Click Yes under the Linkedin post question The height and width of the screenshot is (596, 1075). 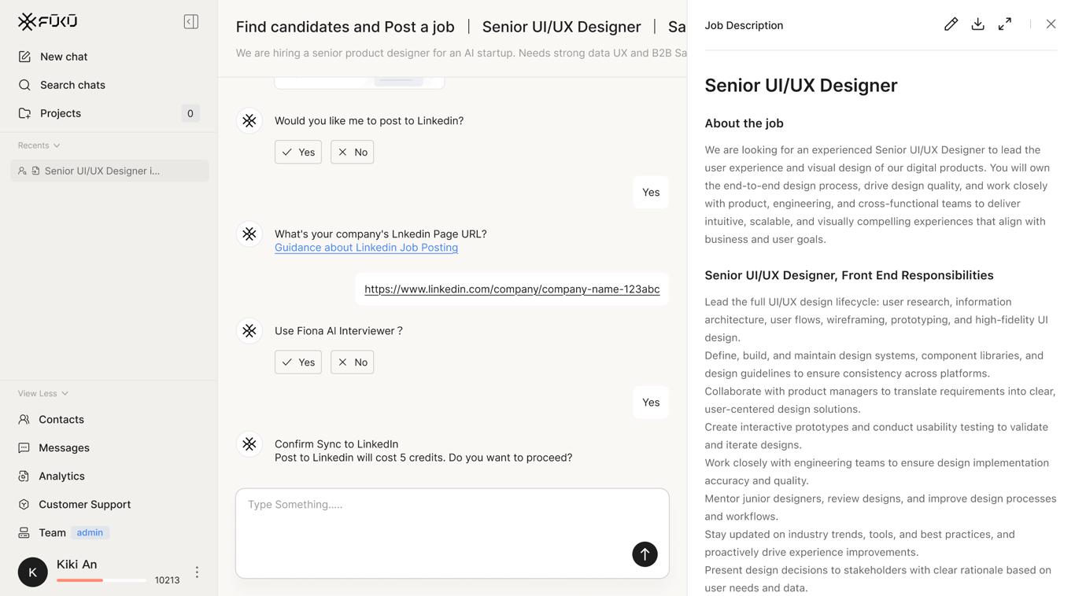(x=298, y=152)
